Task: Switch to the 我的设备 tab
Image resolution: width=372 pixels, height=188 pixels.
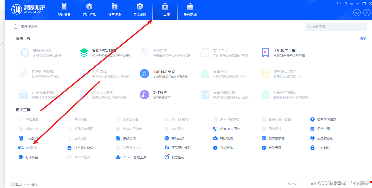Action: pyautogui.click(x=64, y=10)
